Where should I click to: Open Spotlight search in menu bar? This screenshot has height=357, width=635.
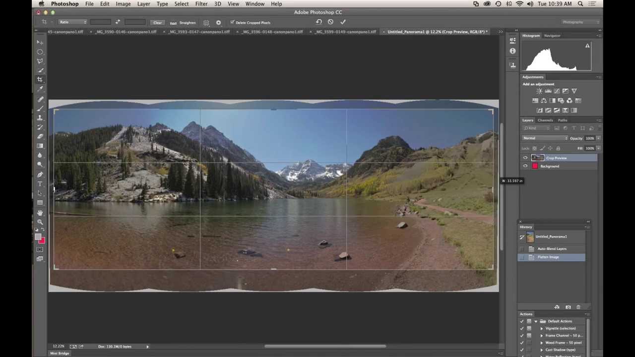[580, 4]
